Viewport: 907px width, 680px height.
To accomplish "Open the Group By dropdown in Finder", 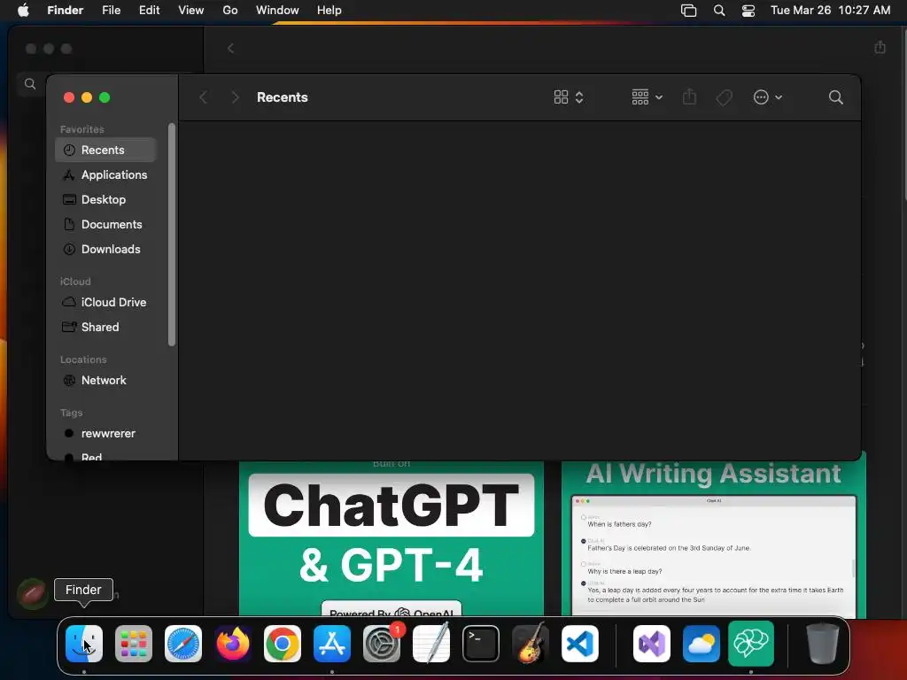I will click(x=647, y=97).
